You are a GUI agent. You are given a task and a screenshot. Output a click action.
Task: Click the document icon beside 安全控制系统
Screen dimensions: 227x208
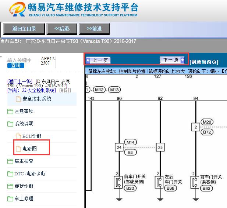18,99
